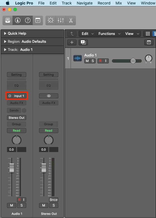156x218 pixels.
Task: Mute Audio 1 in the track header
Action: click(87, 61)
